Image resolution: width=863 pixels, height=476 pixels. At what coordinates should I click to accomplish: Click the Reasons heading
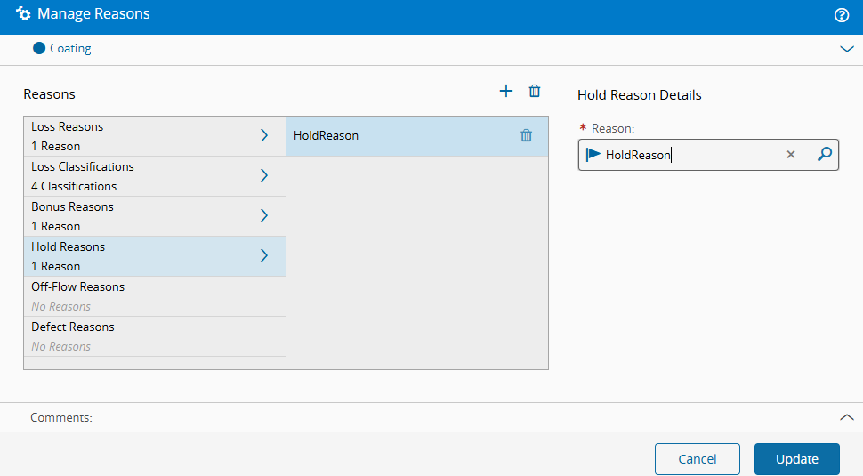point(49,94)
